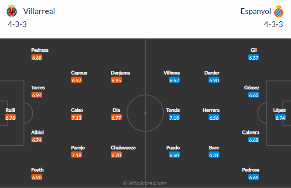
Task: Click Rulli's 6.78 goalkeeper rating badge
Action: point(10,118)
